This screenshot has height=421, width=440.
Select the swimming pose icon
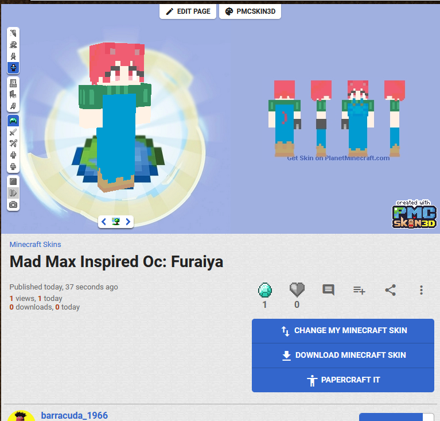click(x=13, y=45)
